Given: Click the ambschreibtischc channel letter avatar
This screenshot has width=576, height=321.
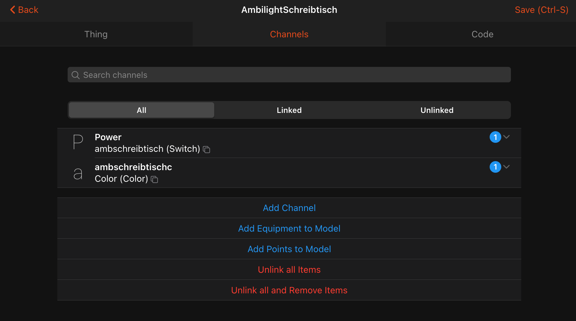Looking at the screenshot, I should [x=78, y=173].
